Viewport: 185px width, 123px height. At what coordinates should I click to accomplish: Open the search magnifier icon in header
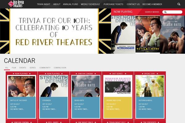tap(179, 4)
